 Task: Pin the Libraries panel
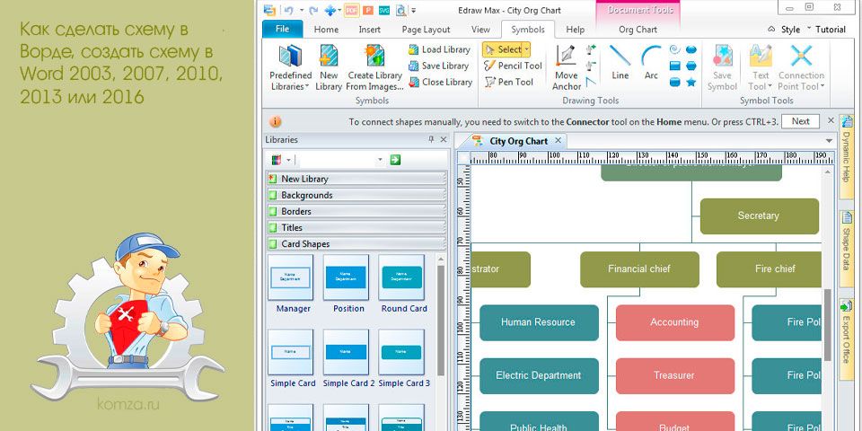coord(431,139)
